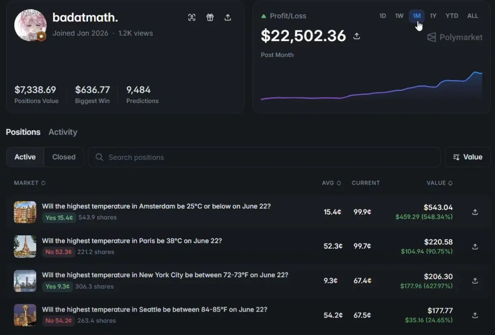Show the Closed positions tab
Viewport: 495px width, 335px height.
point(64,157)
